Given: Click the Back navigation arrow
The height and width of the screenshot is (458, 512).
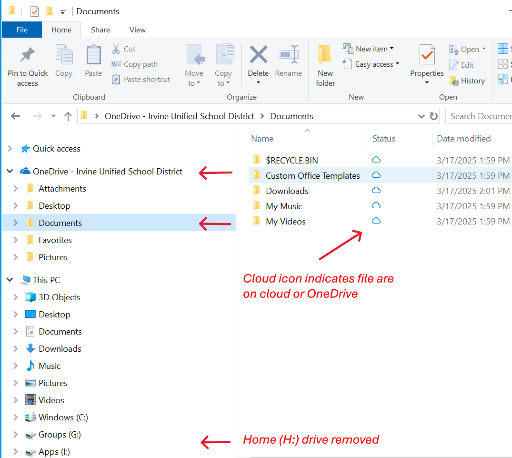Looking at the screenshot, I should pos(15,116).
